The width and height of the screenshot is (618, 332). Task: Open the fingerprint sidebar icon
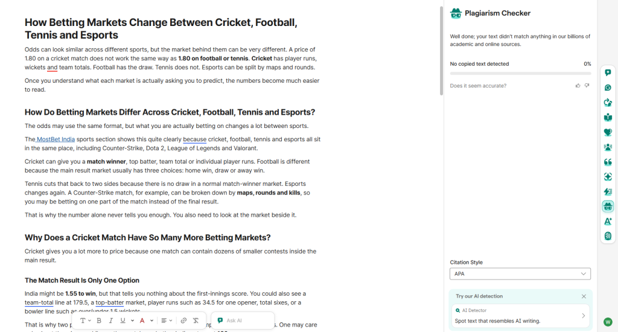[608, 236]
